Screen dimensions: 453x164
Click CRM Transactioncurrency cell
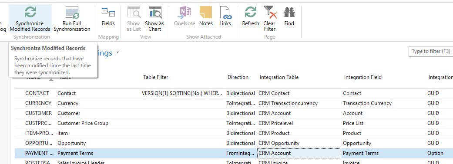coord(288,103)
